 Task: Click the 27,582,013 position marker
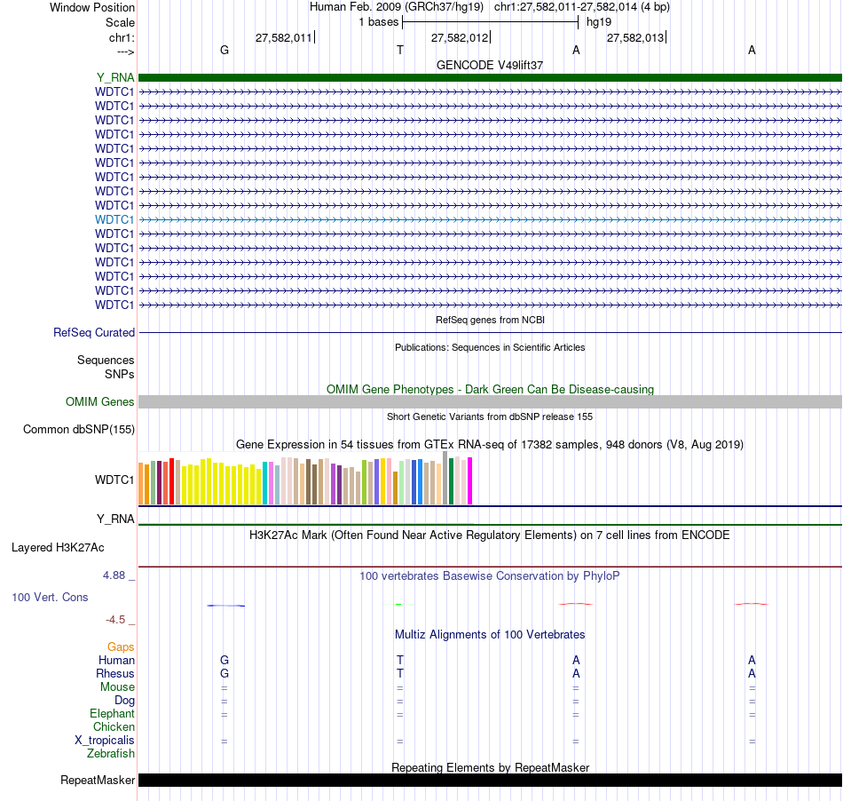tap(635, 37)
